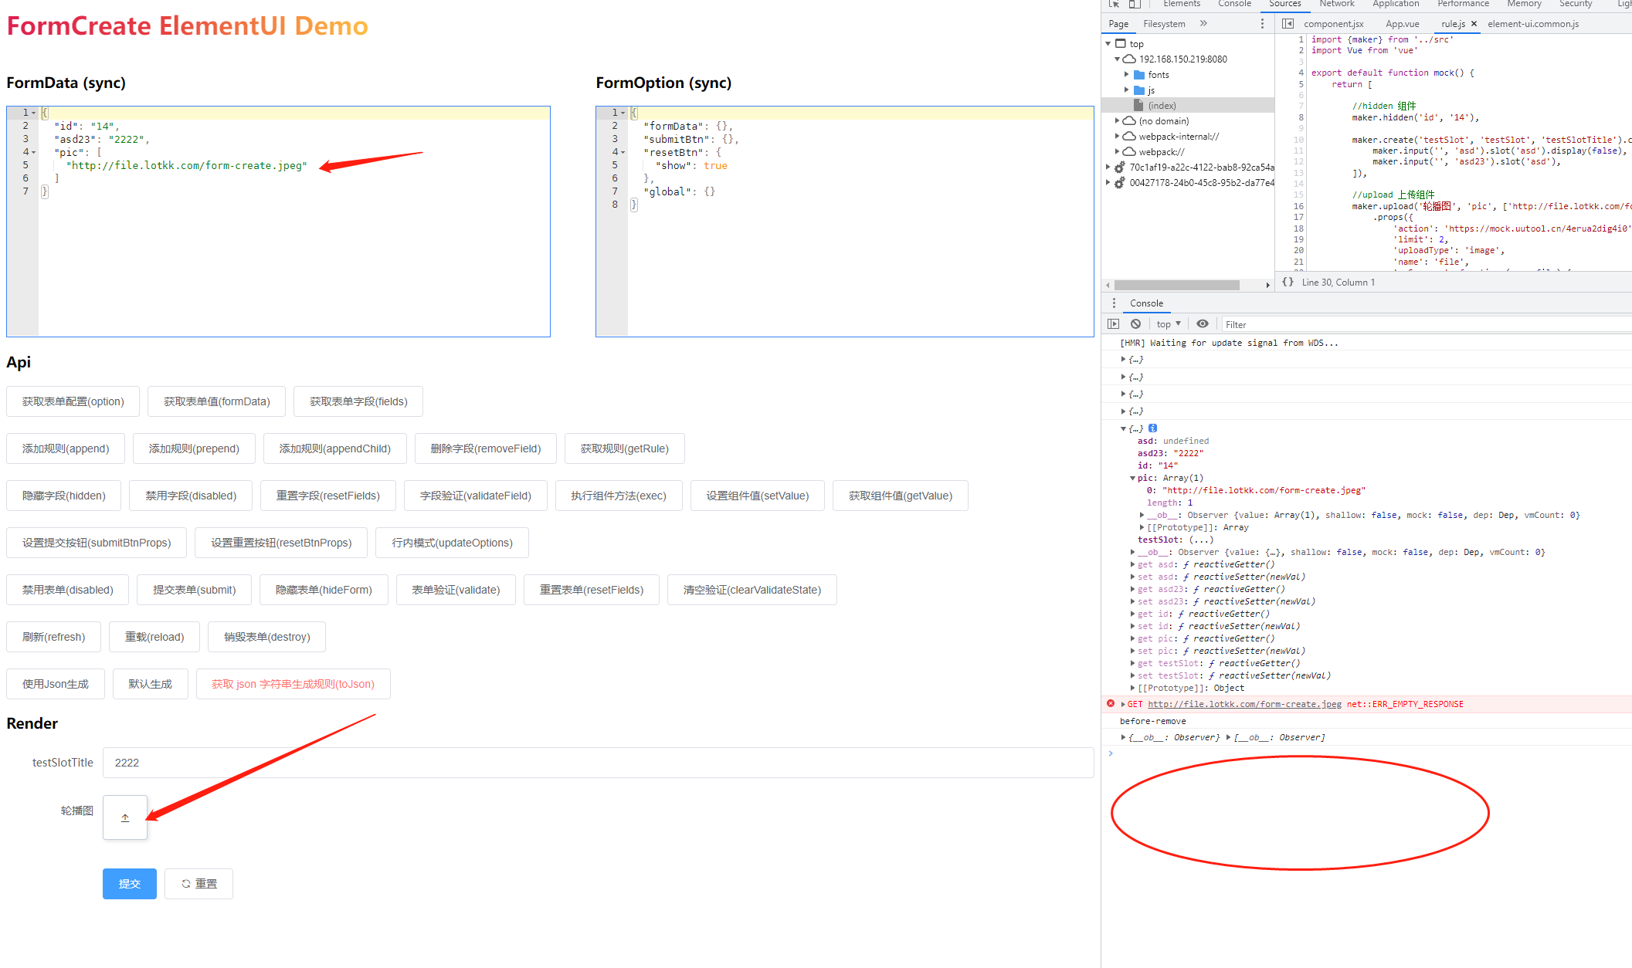This screenshot has height=968, width=1632.
Task: Open the Console sidebar icon next to filter
Action: 1115,323
